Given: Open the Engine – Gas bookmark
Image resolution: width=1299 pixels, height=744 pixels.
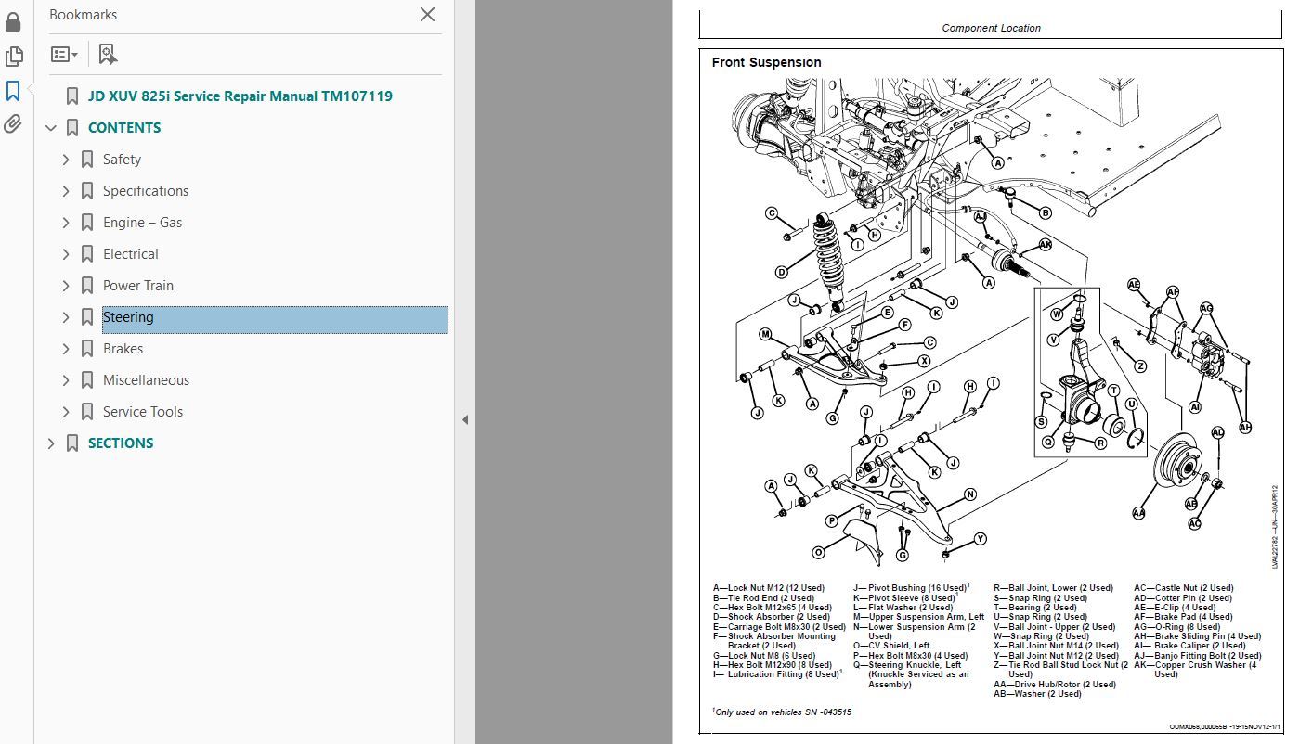Looking at the screenshot, I should click(142, 223).
